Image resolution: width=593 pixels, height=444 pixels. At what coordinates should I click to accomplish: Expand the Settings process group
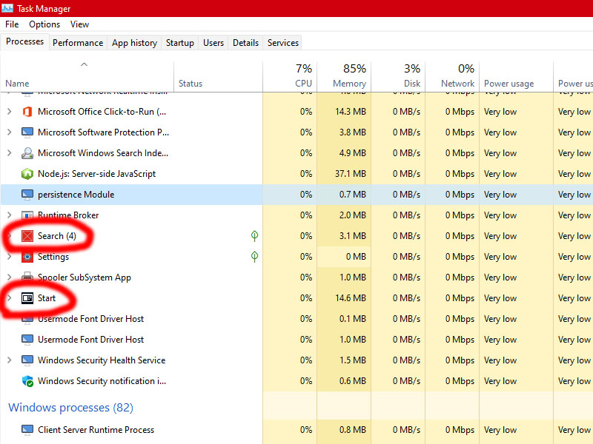click(x=10, y=257)
